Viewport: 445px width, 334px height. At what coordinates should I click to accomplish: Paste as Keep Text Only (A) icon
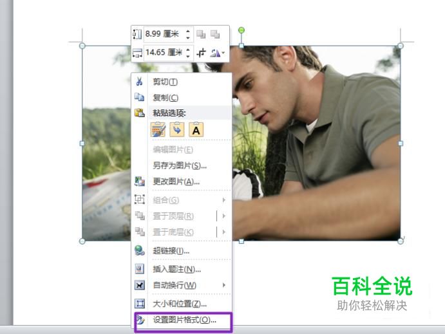(196, 129)
